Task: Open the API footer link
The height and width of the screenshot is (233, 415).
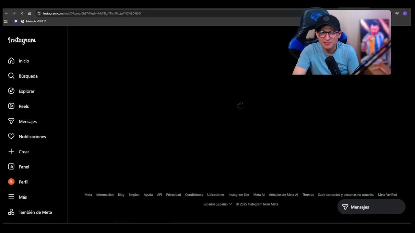Action: point(160,195)
